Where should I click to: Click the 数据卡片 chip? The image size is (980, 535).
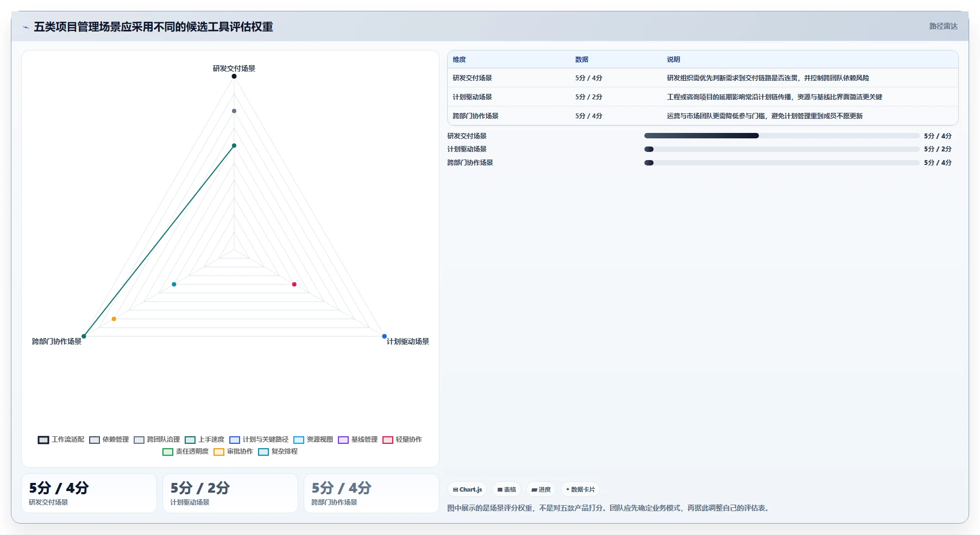(580, 489)
